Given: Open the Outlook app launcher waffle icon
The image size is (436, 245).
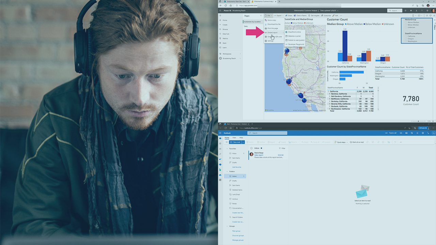Looking at the screenshot, I should click(220, 133).
